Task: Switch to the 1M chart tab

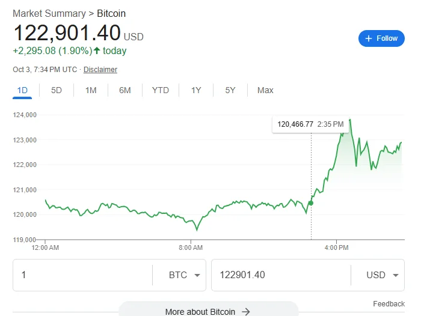Action: (x=91, y=90)
